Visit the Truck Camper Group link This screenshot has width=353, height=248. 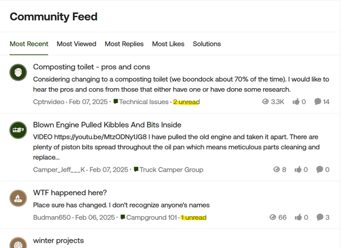pos(171,170)
